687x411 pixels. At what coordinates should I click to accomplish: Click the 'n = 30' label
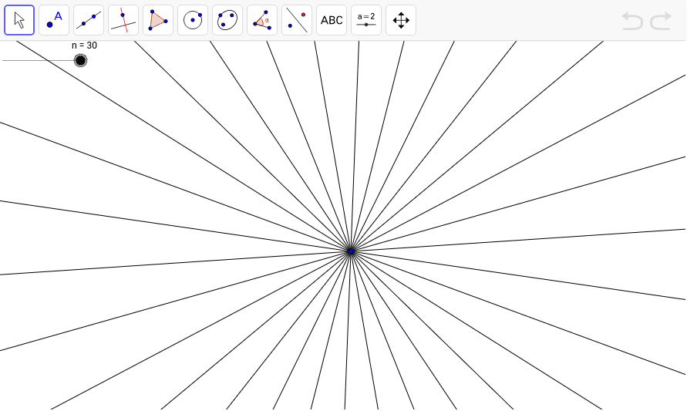[x=84, y=45]
